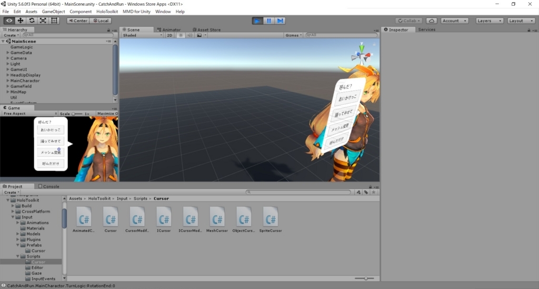
Task: Adjust the Game view Scale slider
Action: (77, 114)
